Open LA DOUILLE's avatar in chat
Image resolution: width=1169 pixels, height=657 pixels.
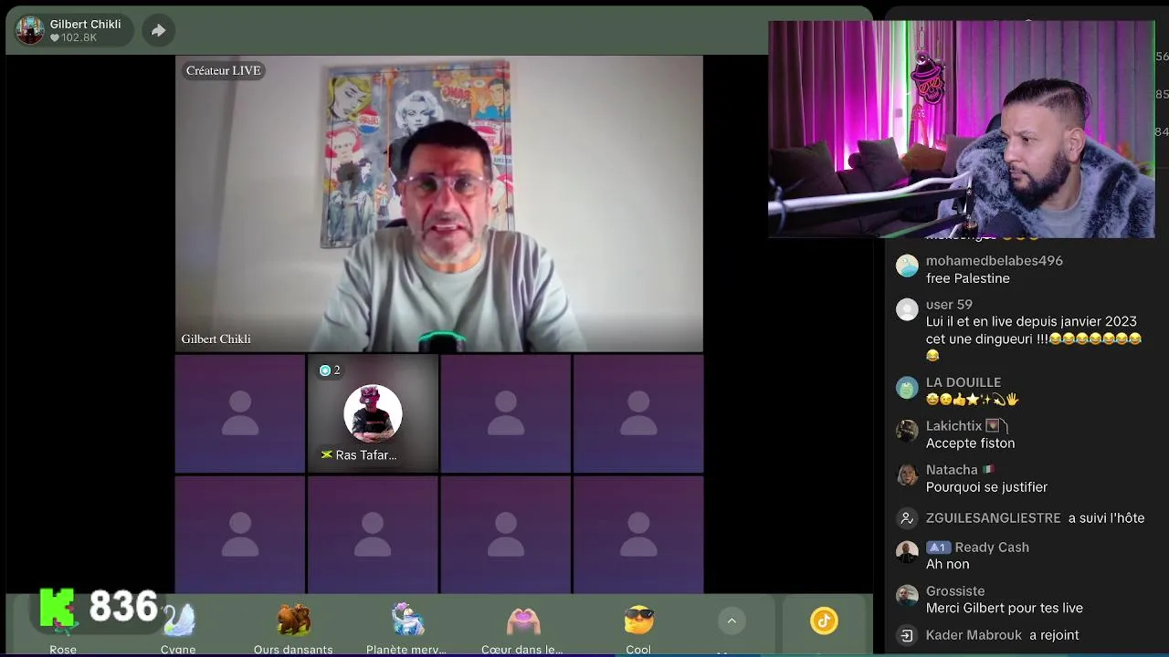coord(907,388)
